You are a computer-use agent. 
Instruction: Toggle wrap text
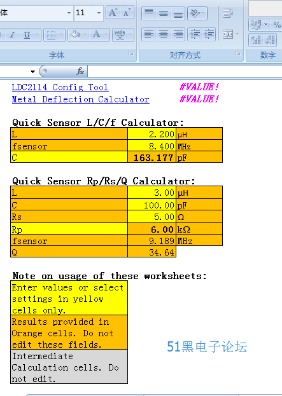point(228,13)
